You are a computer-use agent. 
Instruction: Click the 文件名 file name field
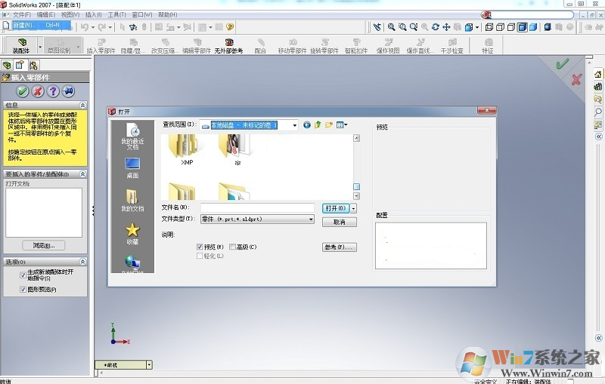point(257,207)
